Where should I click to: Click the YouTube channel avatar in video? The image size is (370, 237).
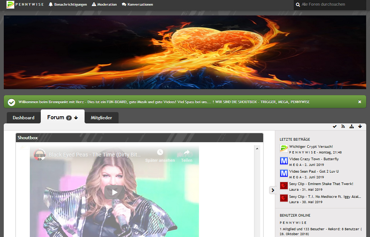tap(40, 155)
